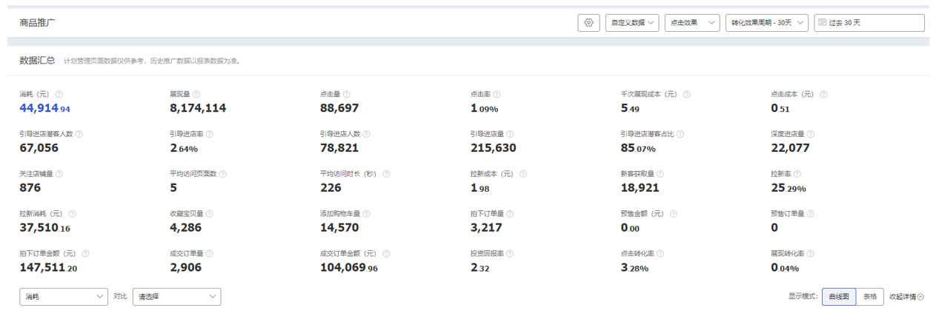Click the 添加购物车量 value 14,570

pyautogui.click(x=339, y=228)
